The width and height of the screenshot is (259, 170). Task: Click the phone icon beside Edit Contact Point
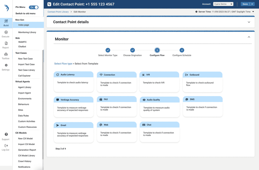pos(49,4)
